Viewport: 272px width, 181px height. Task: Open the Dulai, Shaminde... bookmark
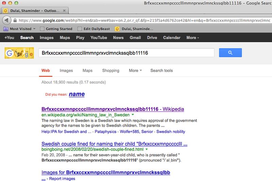click(134, 29)
